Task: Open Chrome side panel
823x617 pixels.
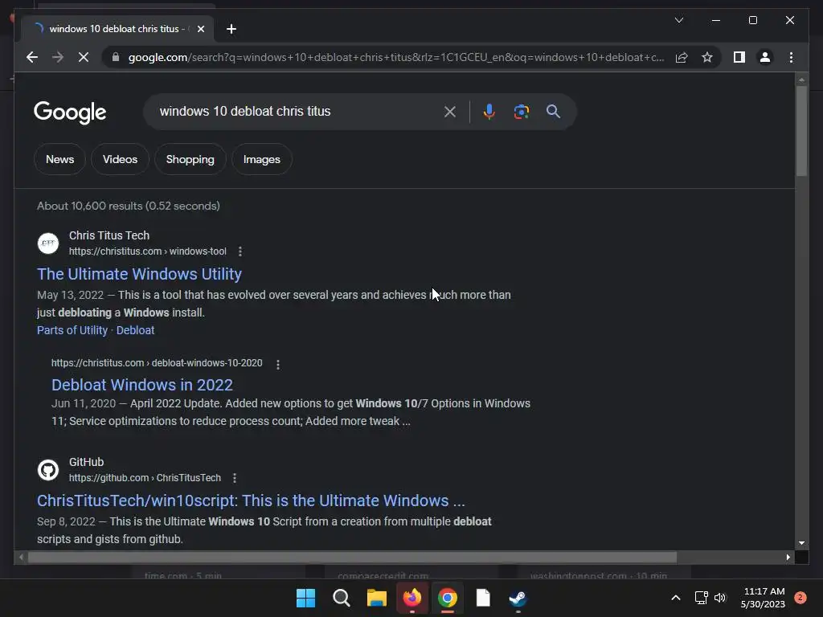Action: pyautogui.click(x=739, y=57)
